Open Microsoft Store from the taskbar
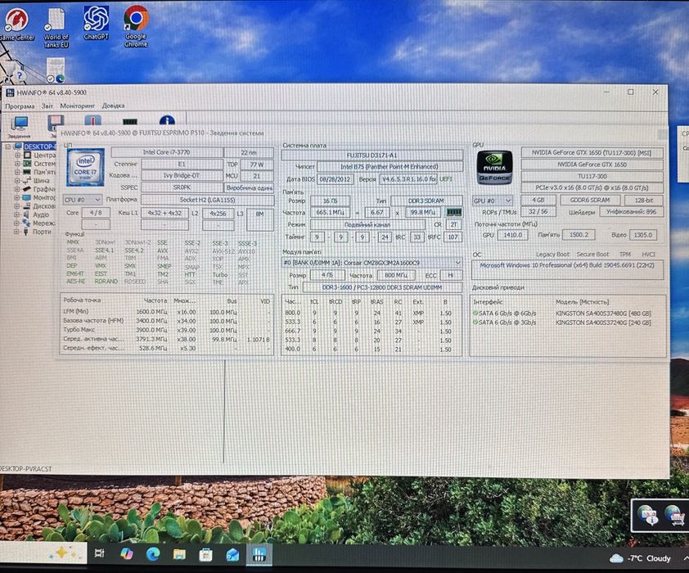 click(205, 554)
